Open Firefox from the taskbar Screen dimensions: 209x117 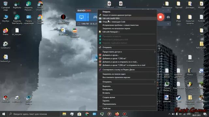[x=117, y=114]
